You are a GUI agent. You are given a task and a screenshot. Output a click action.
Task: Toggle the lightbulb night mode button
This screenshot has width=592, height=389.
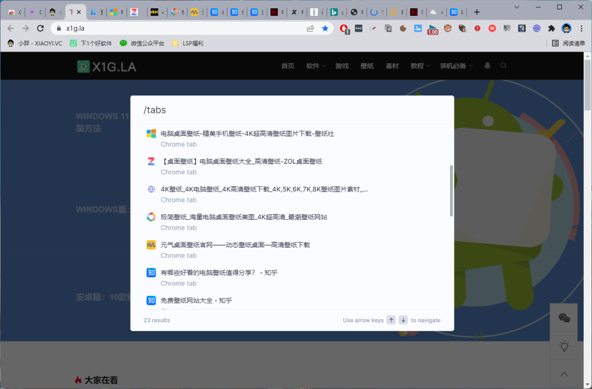tap(563, 346)
